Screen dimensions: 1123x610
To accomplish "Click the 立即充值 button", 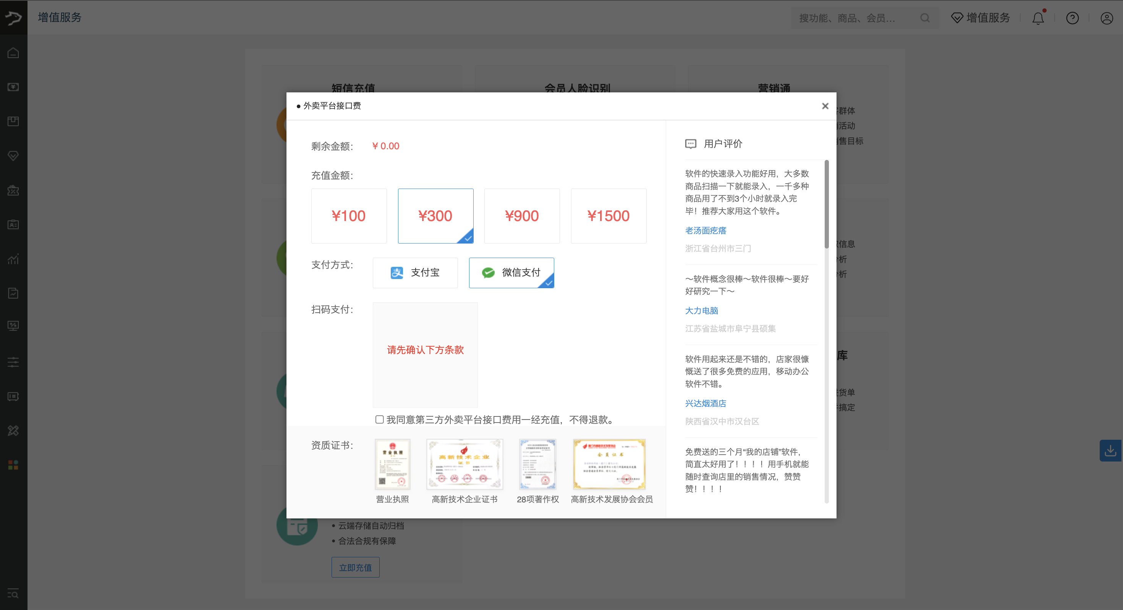I will 355,567.
